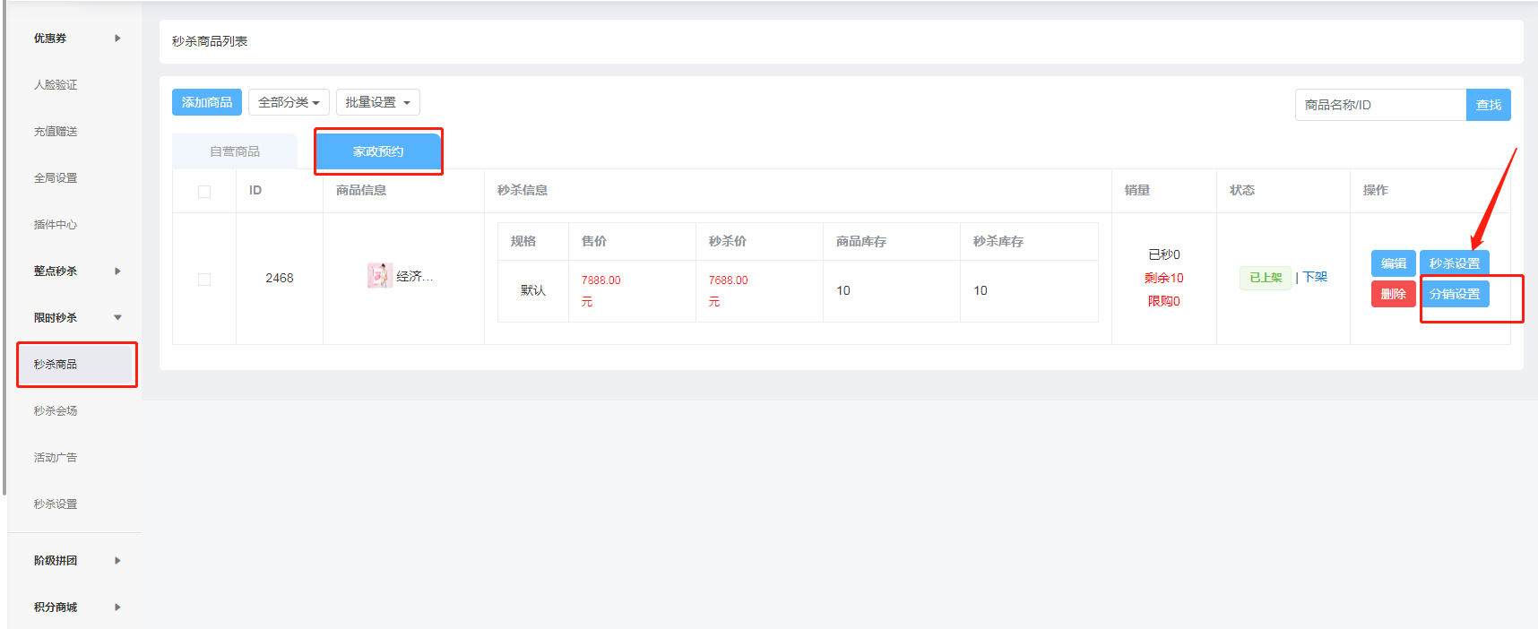This screenshot has height=629, width=1538.
Task: Click 编辑 for product 2468
Action: [x=1394, y=263]
